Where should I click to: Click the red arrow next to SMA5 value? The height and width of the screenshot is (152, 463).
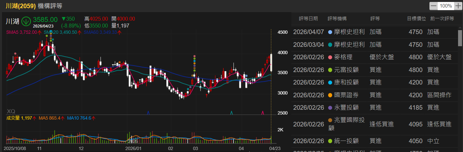click(x=39, y=32)
